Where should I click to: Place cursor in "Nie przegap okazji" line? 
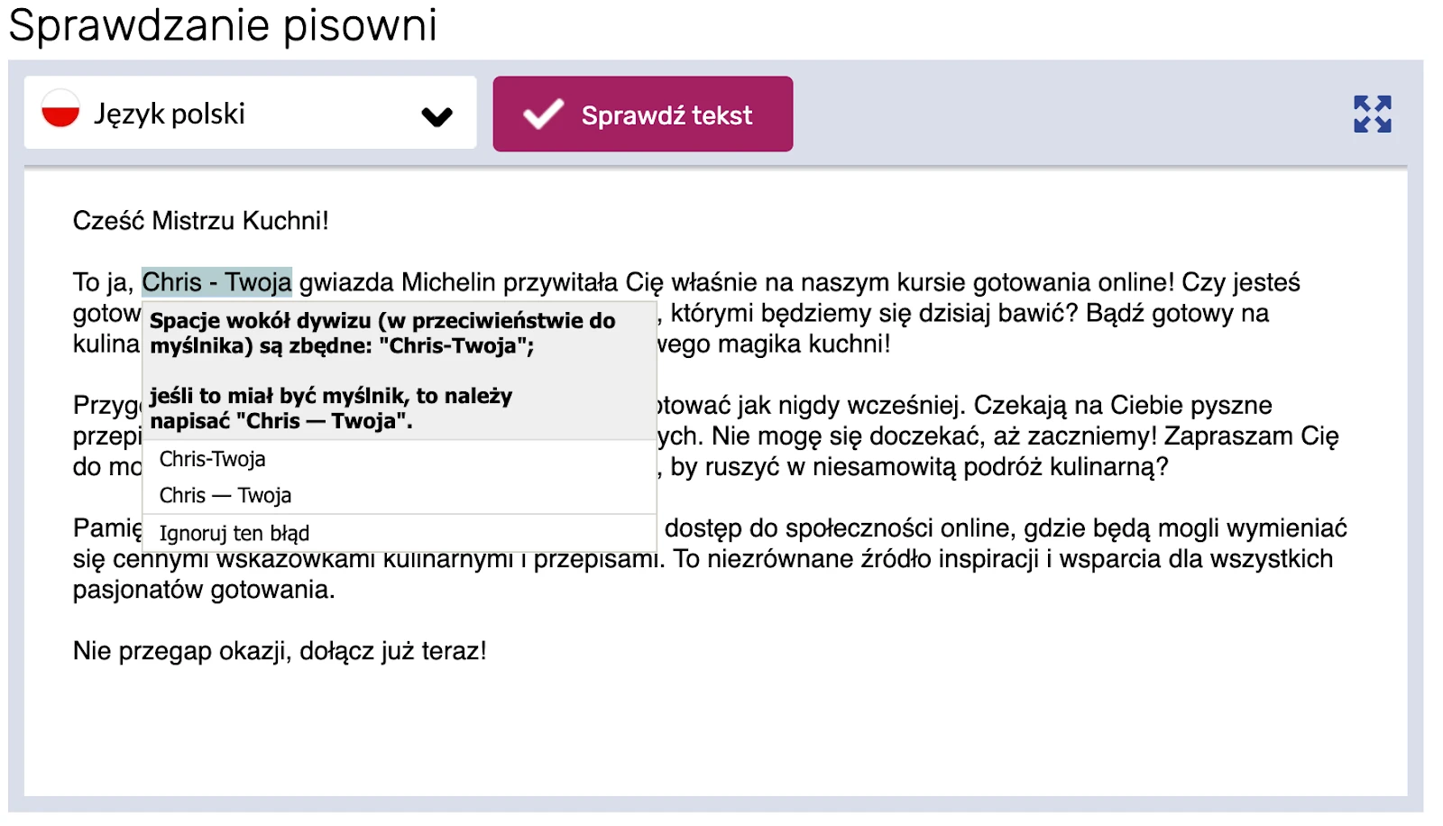click(x=280, y=651)
